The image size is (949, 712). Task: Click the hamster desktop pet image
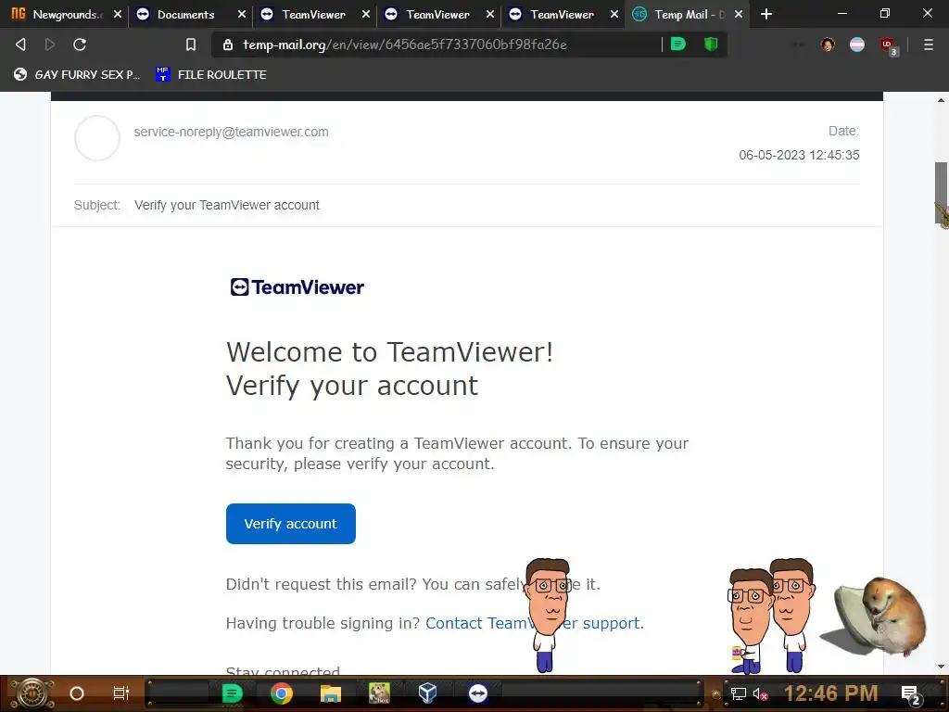tap(875, 617)
